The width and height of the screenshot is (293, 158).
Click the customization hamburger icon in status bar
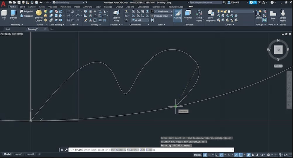(290, 155)
